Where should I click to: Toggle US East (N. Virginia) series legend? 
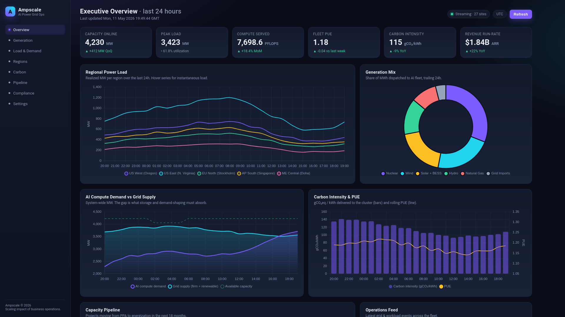(161, 173)
